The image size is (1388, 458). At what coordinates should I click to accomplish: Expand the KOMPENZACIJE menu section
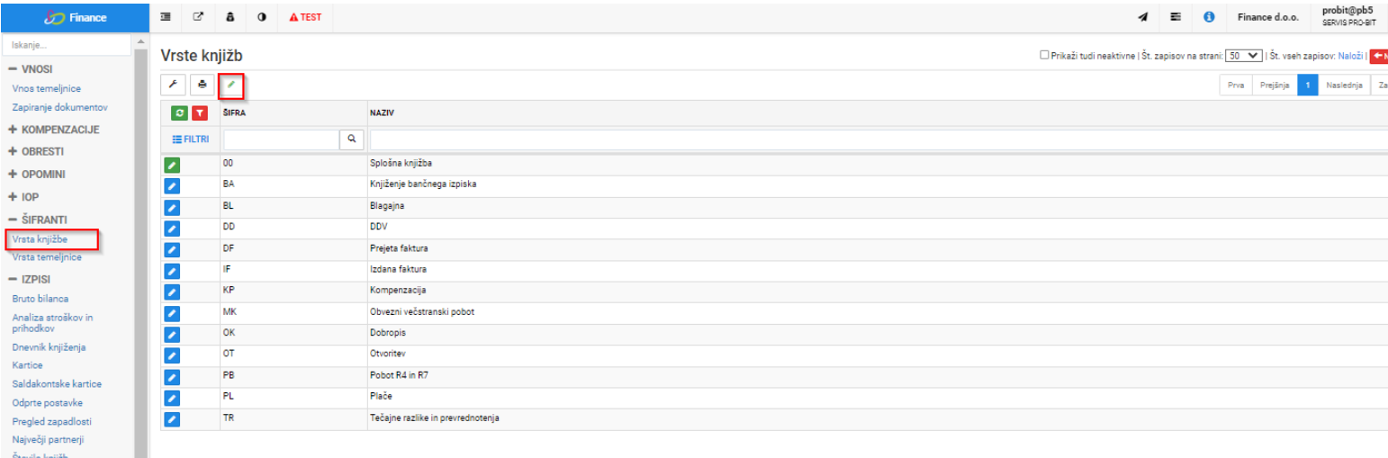click(67, 129)
